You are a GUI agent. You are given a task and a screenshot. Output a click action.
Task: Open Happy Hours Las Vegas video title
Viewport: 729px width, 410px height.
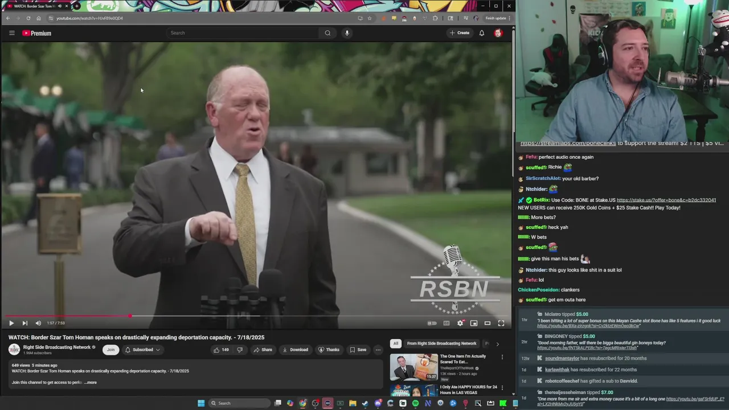tap(468, 389)
